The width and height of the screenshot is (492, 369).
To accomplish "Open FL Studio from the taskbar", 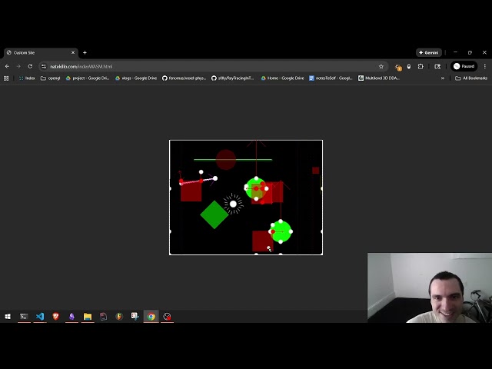I will (119, 316).
